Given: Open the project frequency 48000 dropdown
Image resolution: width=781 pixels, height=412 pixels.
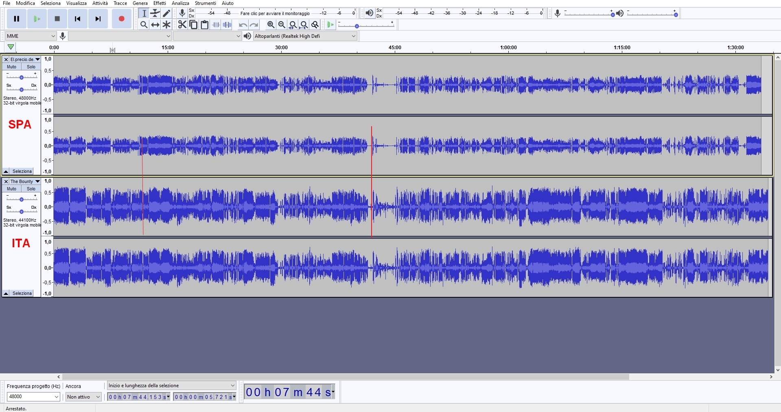Looking at the screenshot, I should coord(33,397).
